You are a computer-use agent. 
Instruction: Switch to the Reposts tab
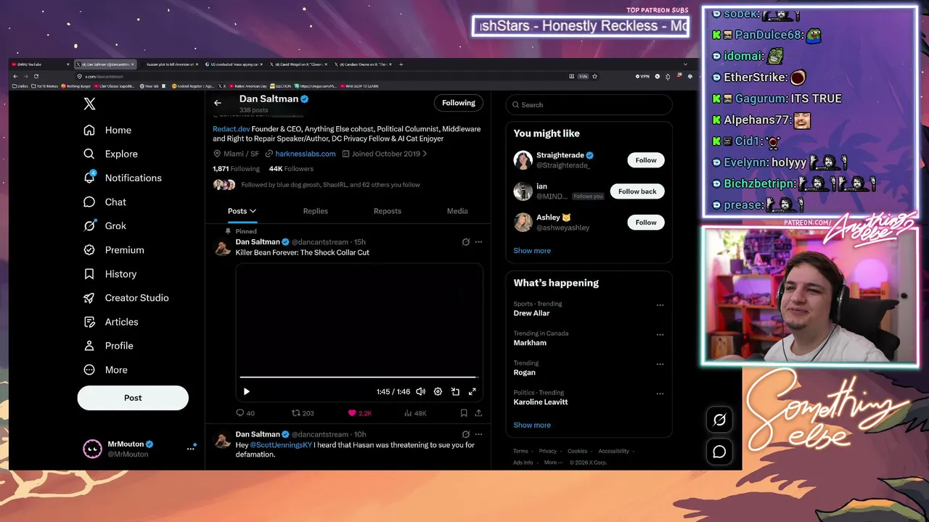388,211
